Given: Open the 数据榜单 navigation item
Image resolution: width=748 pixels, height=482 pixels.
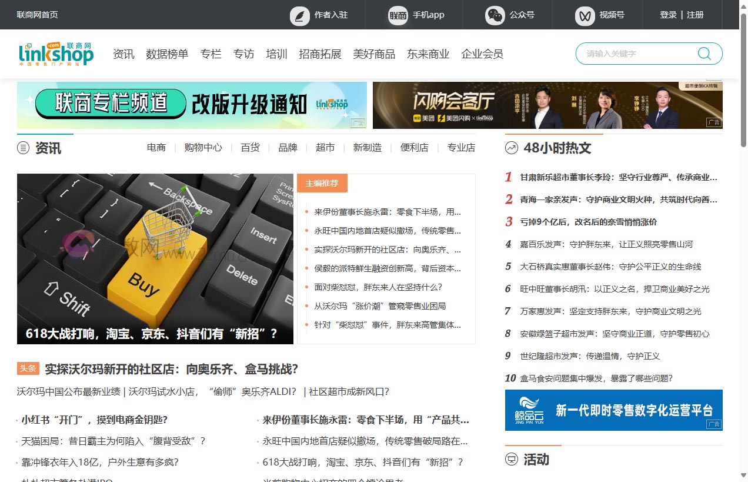Looking at the screenshot, I should tap(167, 54).
